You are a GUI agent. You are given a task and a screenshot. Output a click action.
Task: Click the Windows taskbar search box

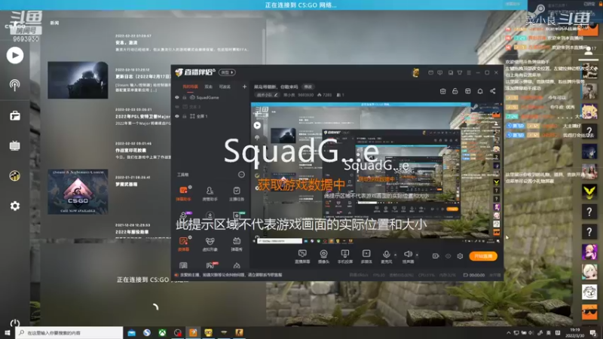(x=69, y=332)
